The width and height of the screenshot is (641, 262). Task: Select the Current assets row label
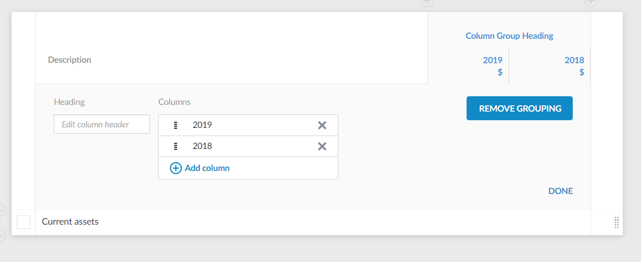70,222
